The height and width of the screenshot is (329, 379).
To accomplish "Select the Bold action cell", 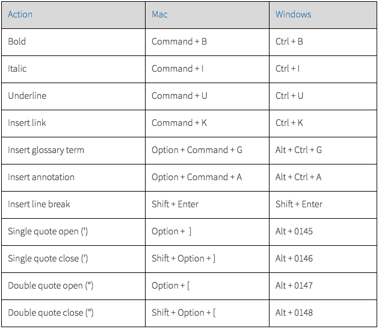I will (73, 42).
